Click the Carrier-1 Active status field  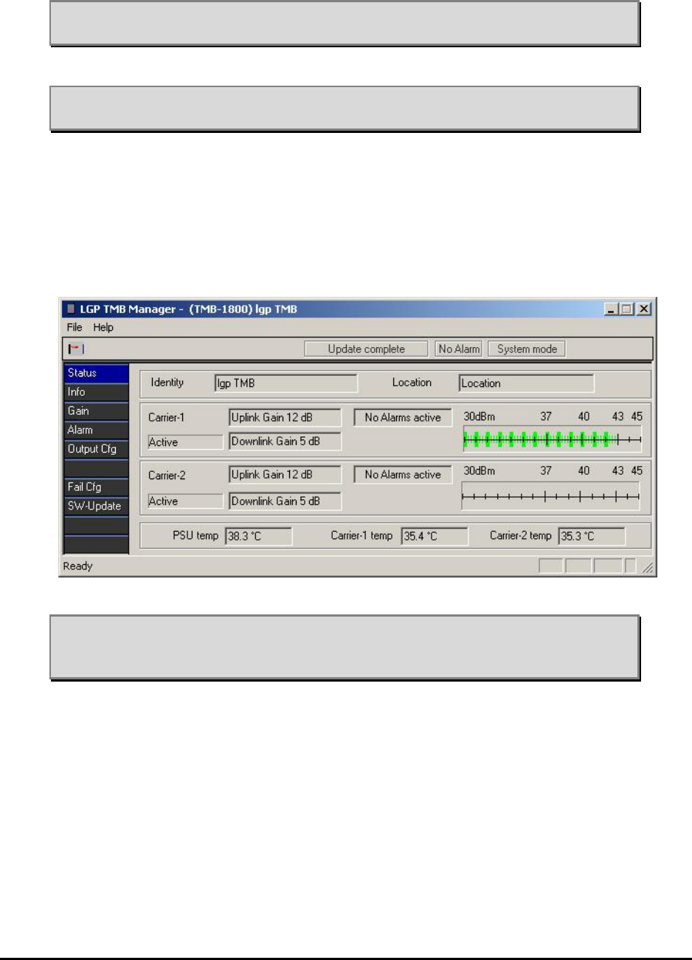(x=185, y=442)
